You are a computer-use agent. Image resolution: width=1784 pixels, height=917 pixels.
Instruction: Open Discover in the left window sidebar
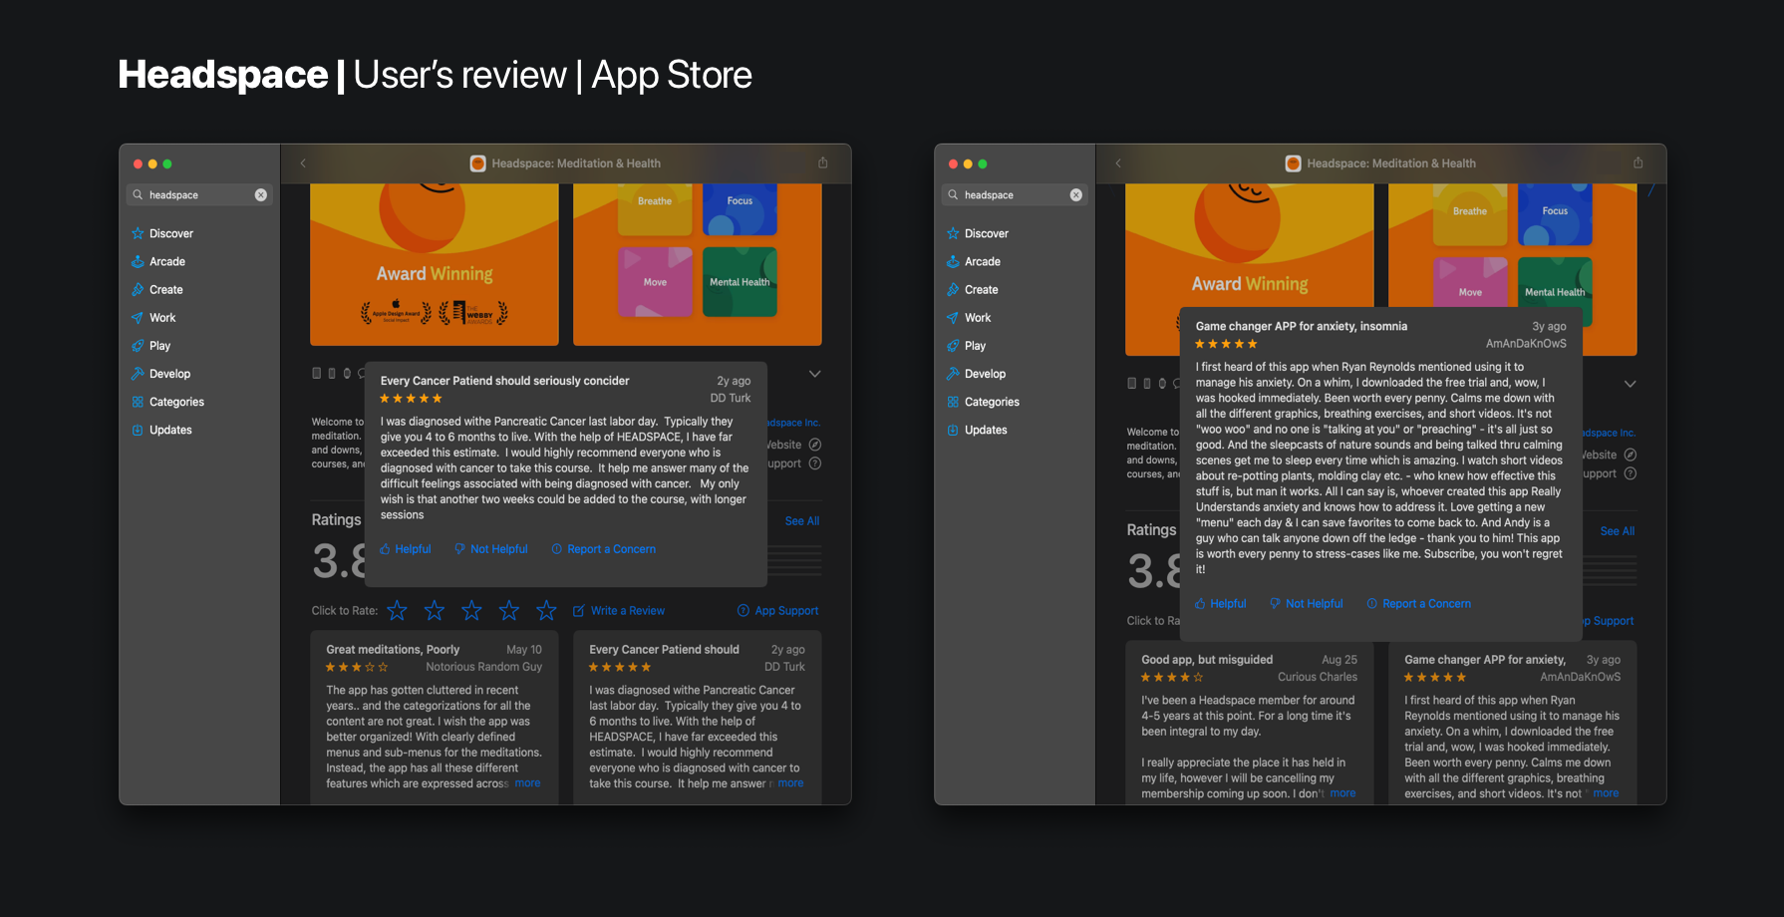(162, 233)
